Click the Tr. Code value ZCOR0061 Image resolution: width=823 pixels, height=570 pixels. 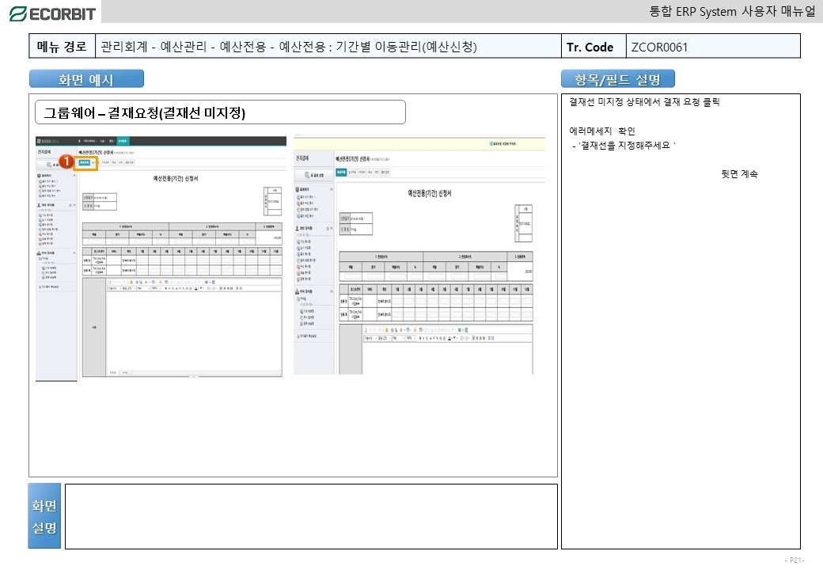click(659, 47)
